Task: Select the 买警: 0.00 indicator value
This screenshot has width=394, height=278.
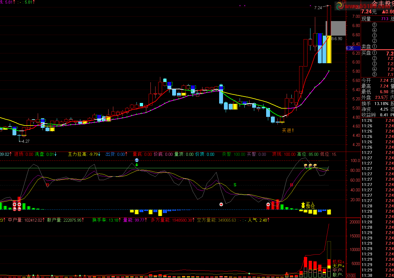Action: coord(257,154)
